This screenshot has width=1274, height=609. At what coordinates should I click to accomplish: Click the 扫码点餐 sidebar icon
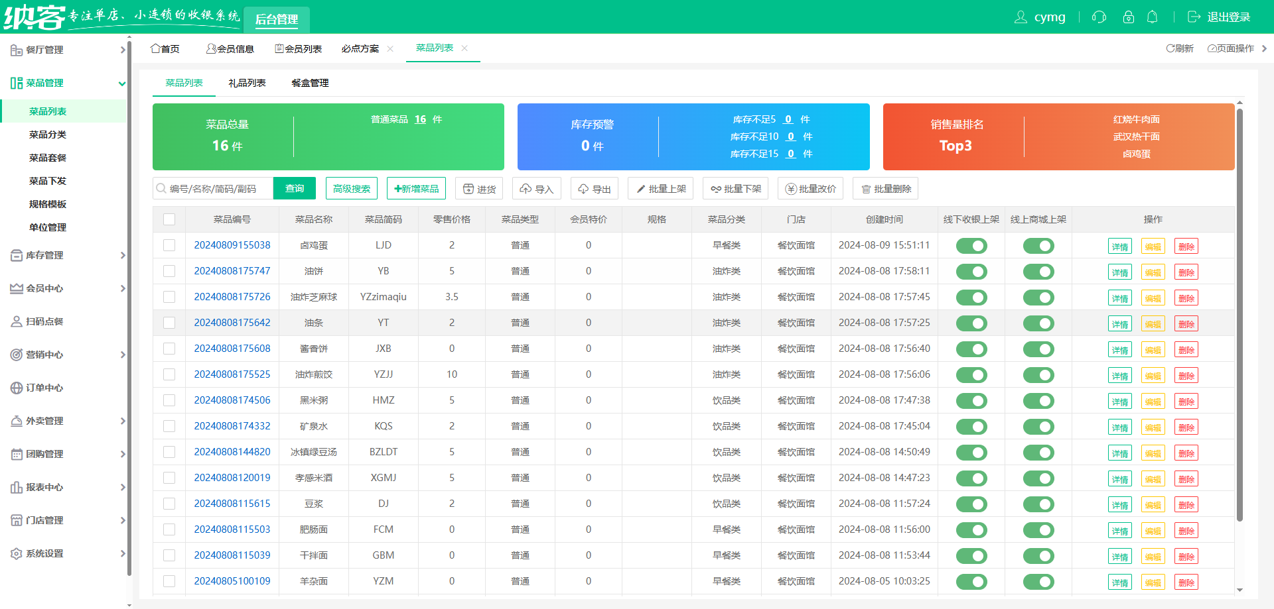coord(17,321)
